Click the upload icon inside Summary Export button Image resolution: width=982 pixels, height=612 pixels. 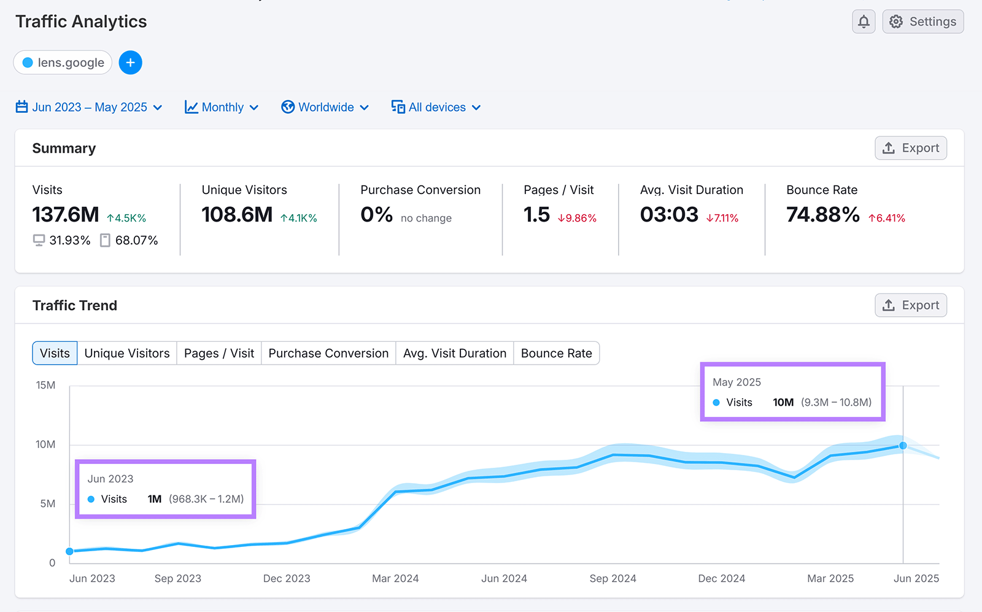point(888,148)
